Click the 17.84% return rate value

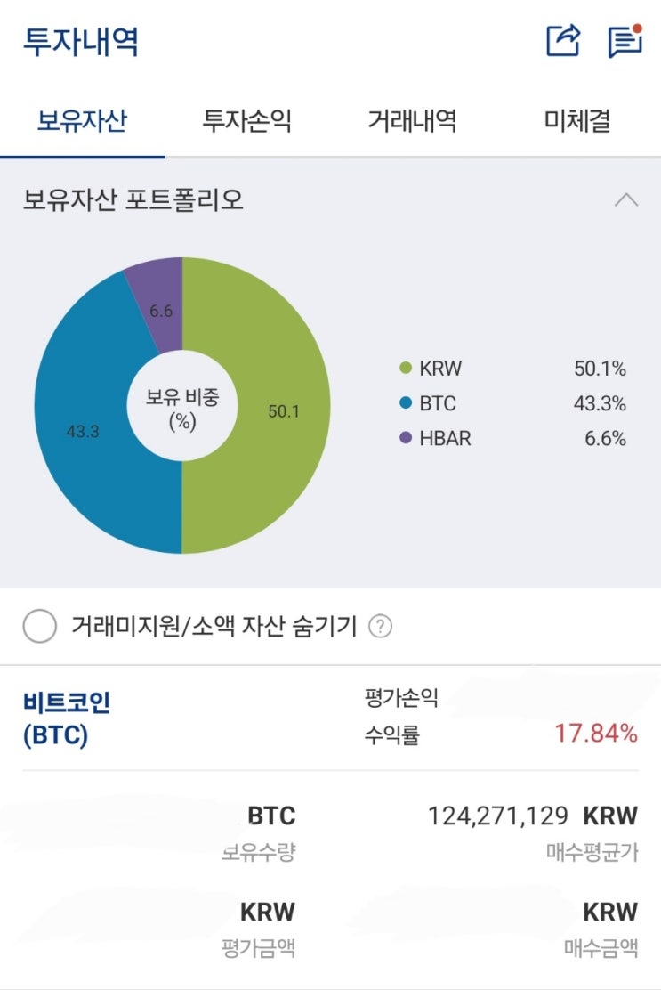point(596,734)
